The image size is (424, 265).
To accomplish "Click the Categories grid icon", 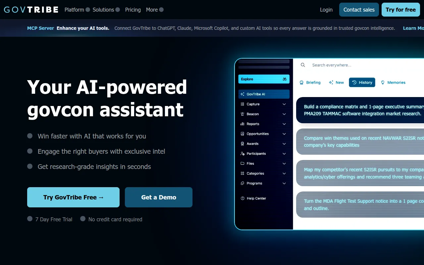I will pos(242,174).
